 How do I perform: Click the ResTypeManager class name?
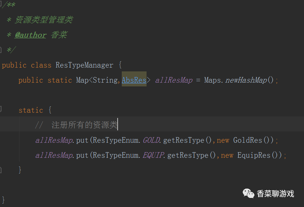click(84, 65)
